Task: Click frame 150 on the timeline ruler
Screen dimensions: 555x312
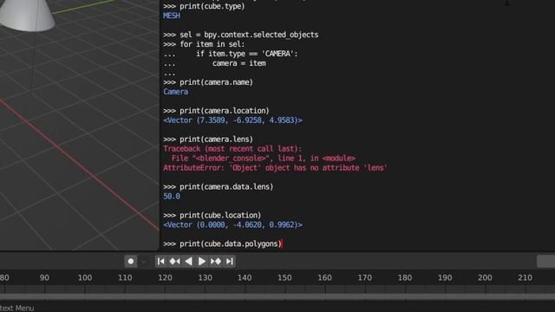Action: pyautogui.click(x=284, y=277)
